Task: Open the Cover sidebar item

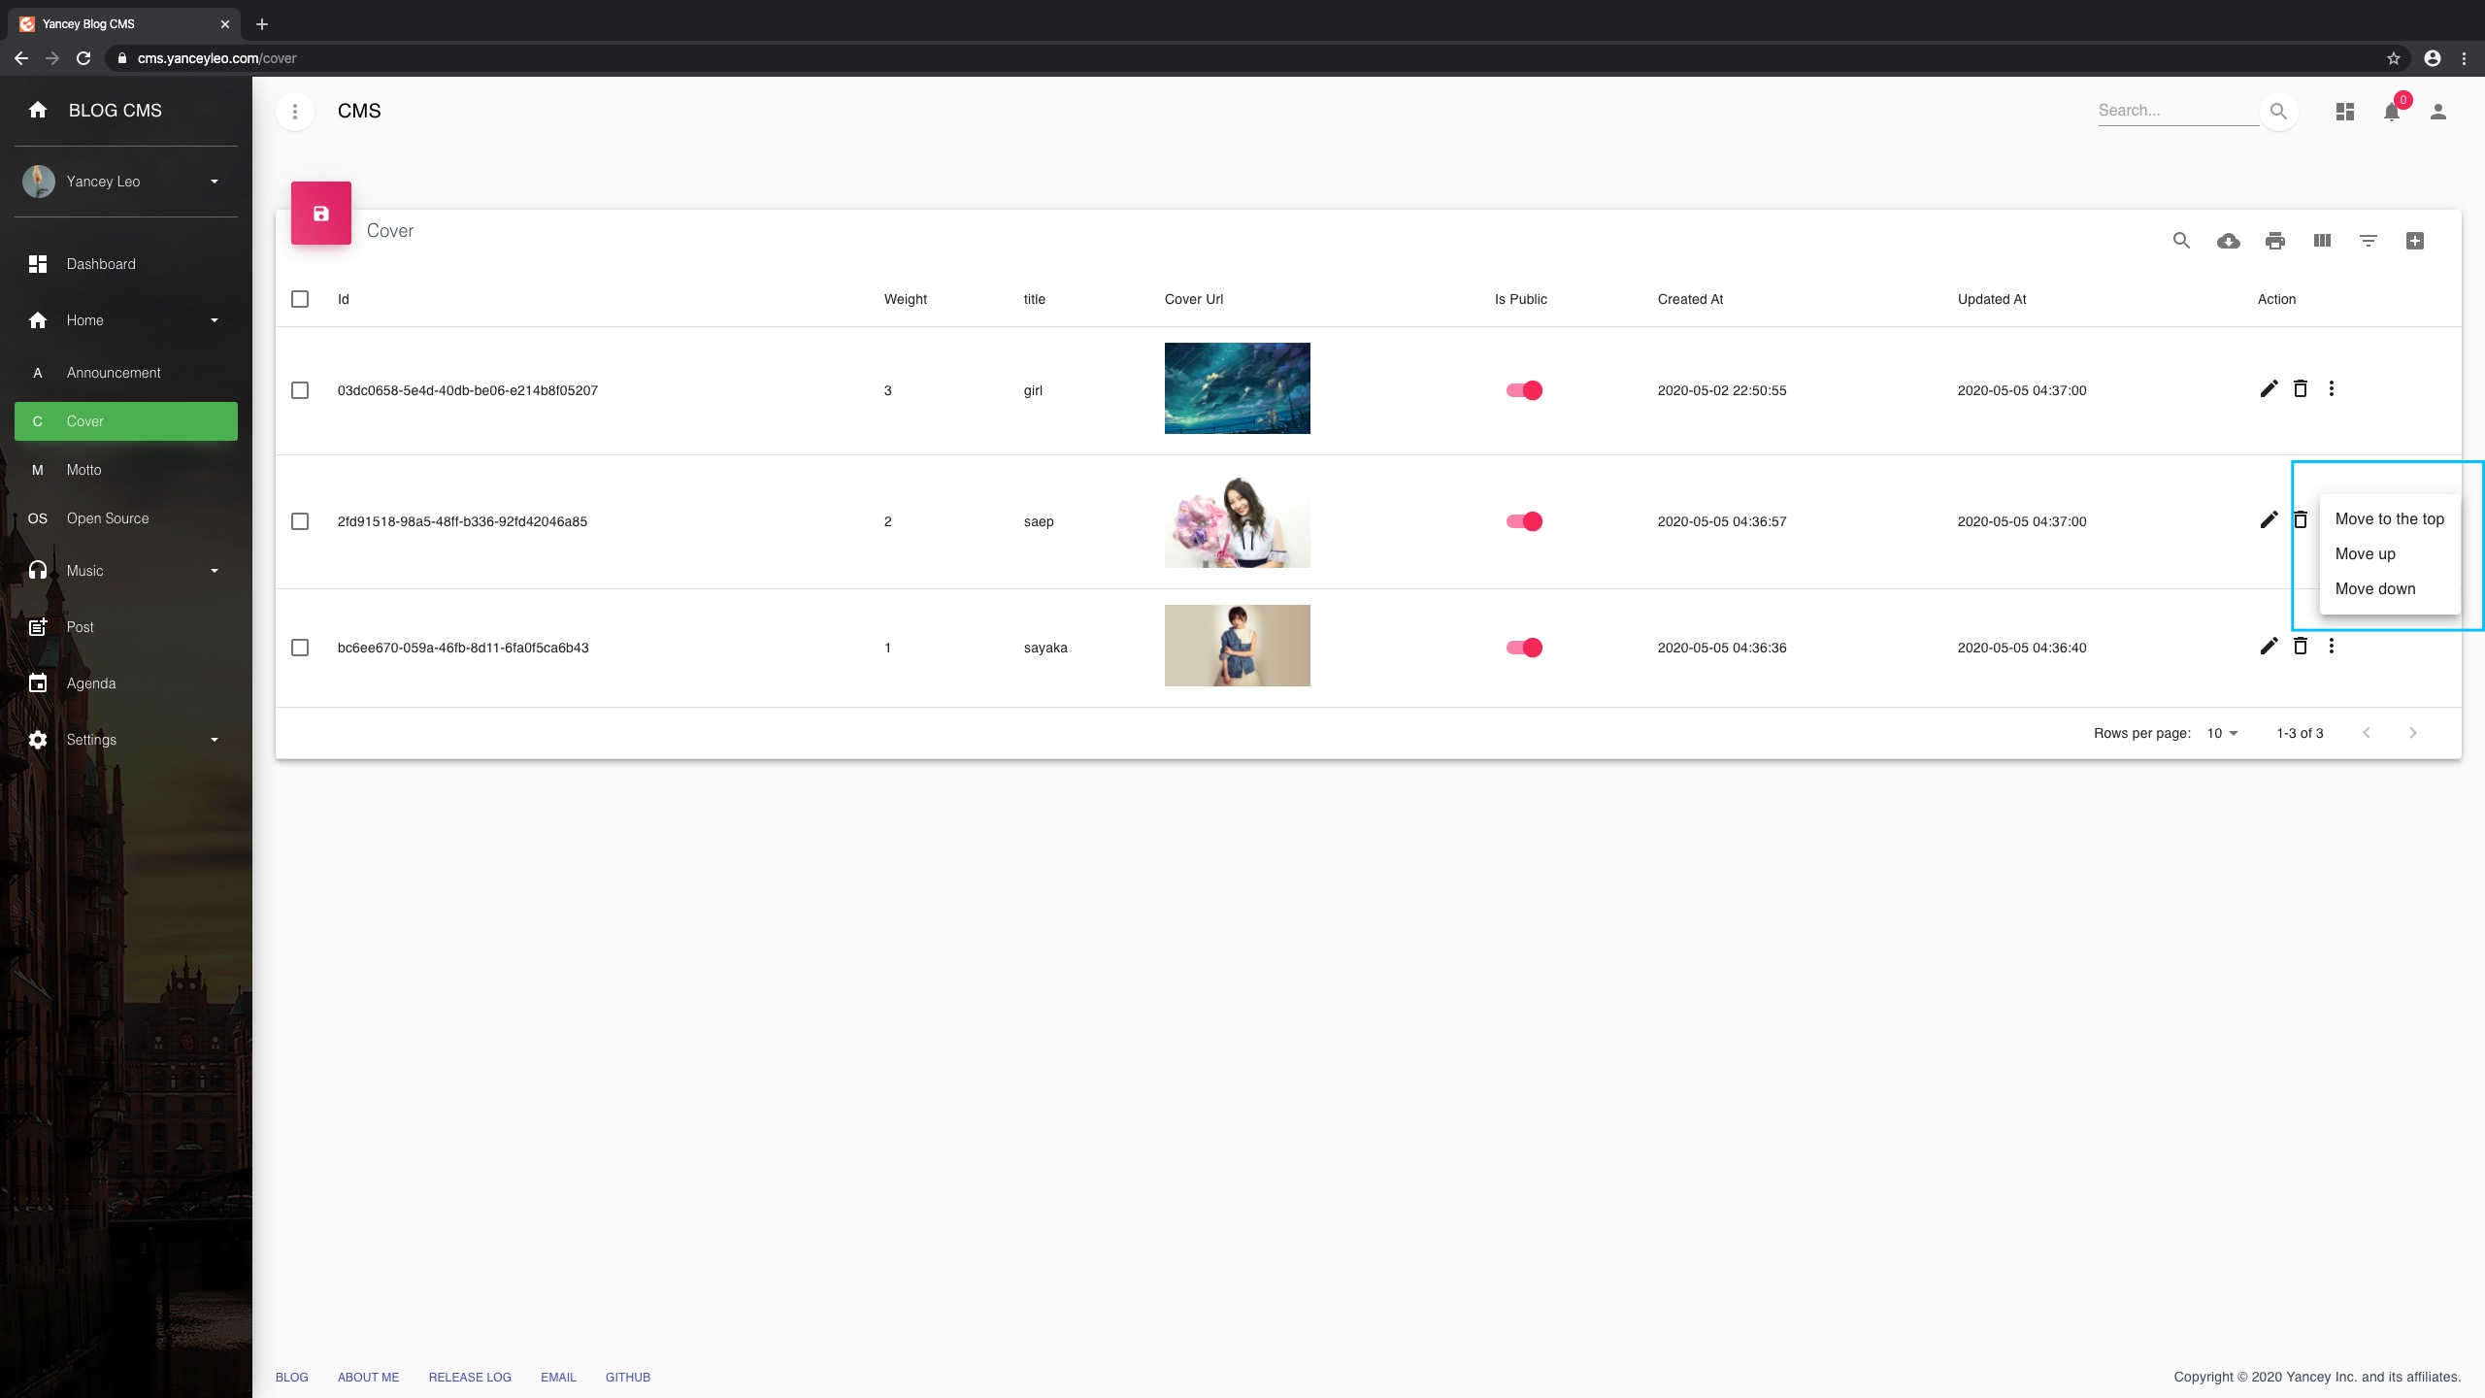Action: pyautogui.click(x=126, y=421)
